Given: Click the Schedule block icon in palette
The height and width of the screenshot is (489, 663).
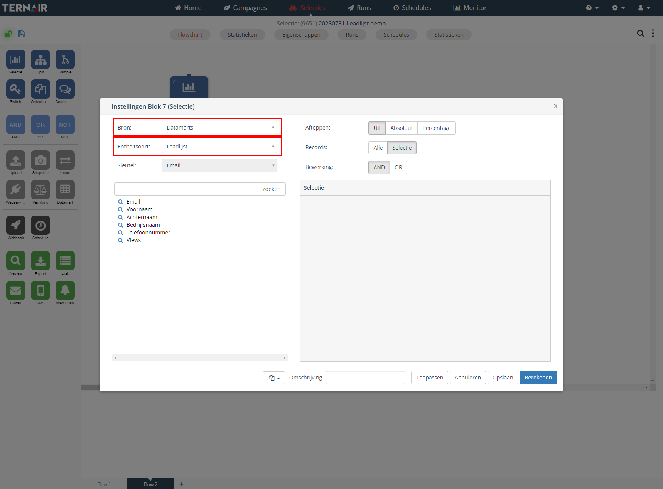Looking at the screenshot, I should point(40,225).
